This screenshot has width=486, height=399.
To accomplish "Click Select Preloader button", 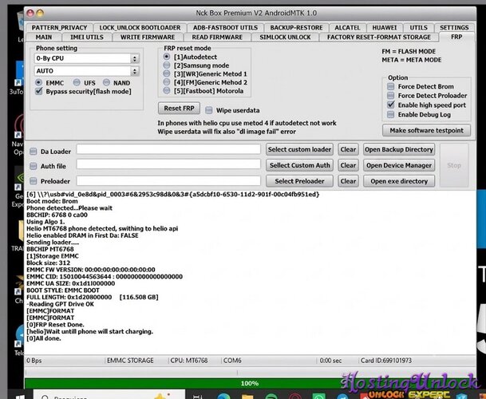I will [x=299, y=181].
